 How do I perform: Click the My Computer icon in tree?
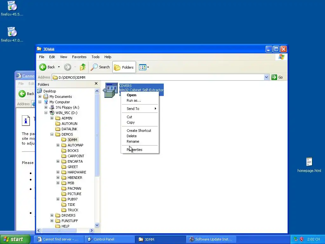tap(46, 102)
